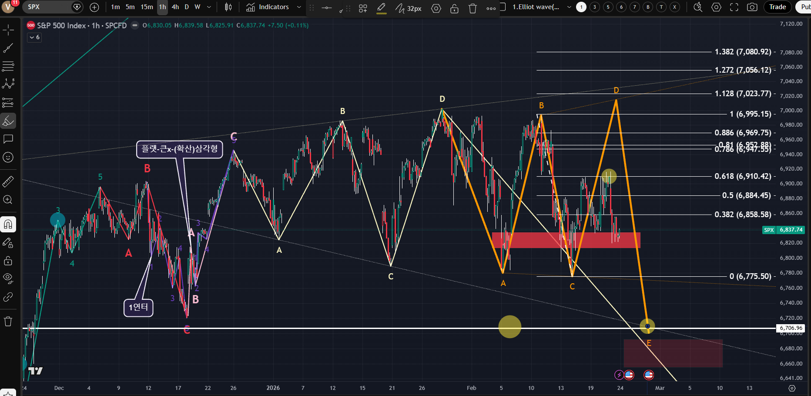Click the ruler measure tool

tap(8, 181)
